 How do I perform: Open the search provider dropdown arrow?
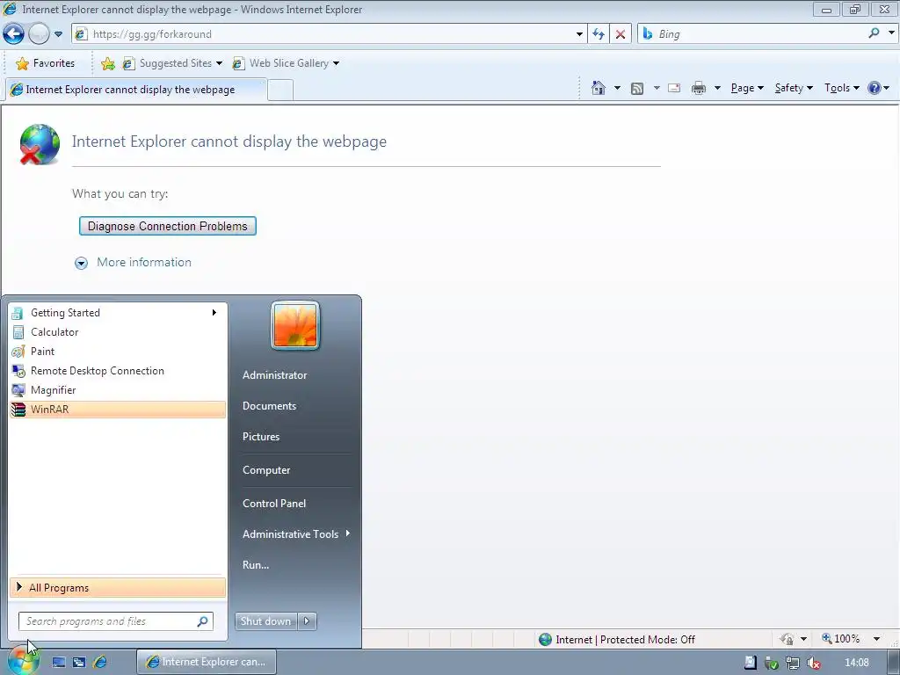[891, 33]
